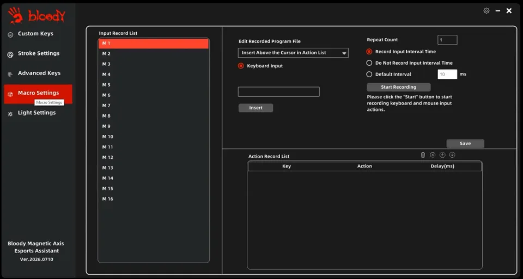Select macro M 2 in record list
The width and height of the screenshot is (523, 279).
(x=154, y=54)
